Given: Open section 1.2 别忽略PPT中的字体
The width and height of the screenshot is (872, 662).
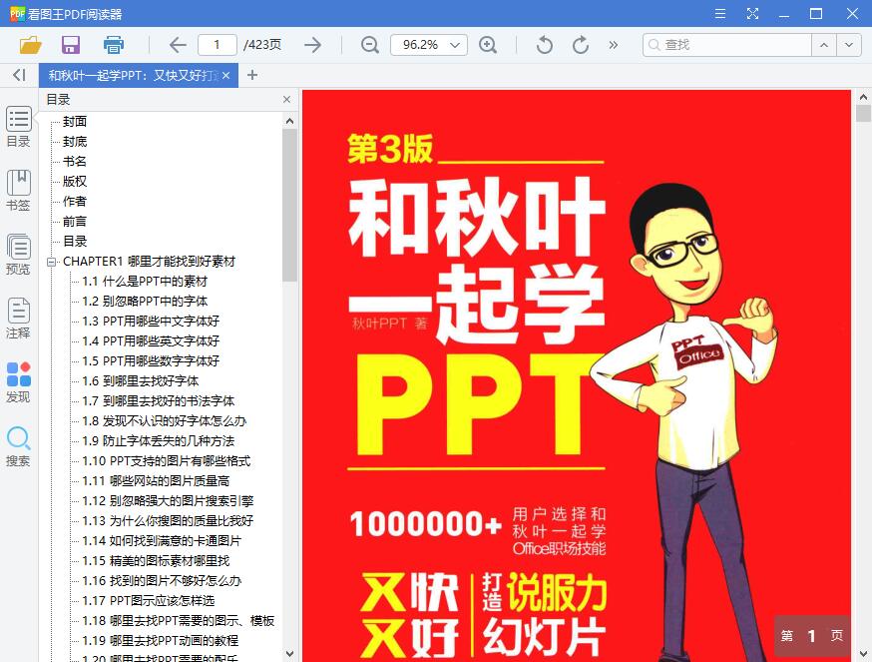Looking at the screenshot, I should (145, 302).
